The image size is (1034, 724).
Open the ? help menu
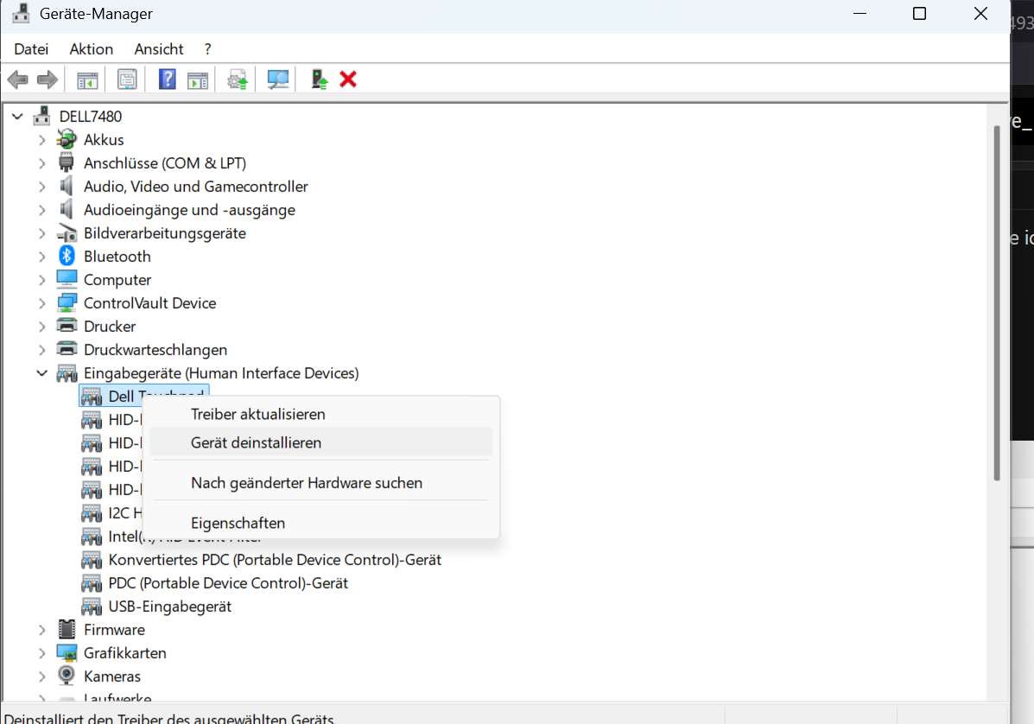[x=207, y=49]
